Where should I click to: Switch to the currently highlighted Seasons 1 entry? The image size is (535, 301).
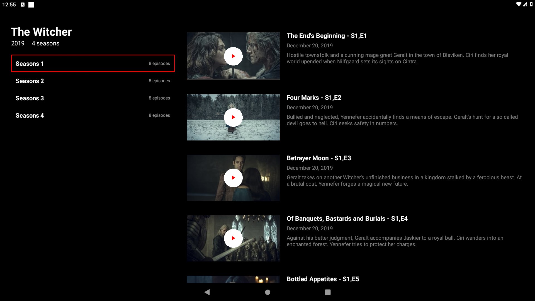(x=93, y=63)
